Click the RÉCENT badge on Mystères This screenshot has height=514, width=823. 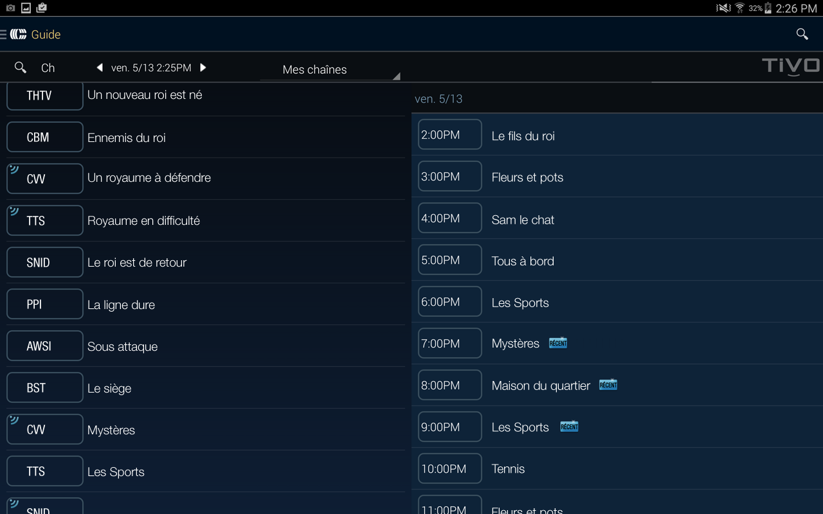(x=557, y=342)
